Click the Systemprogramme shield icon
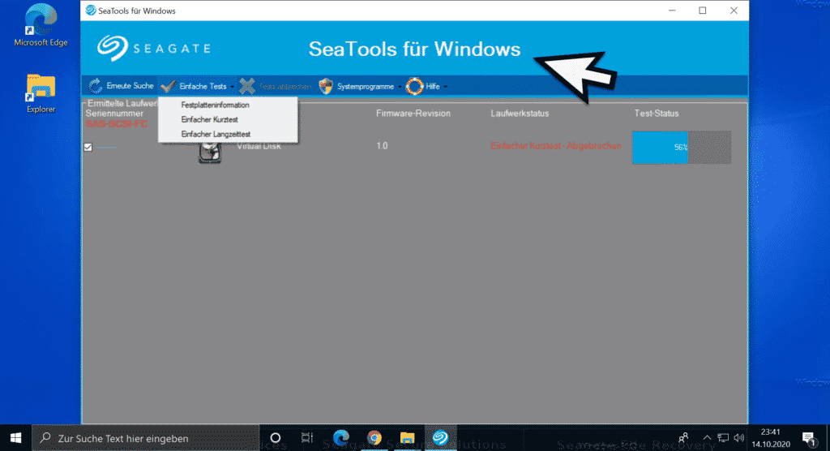 326,86
